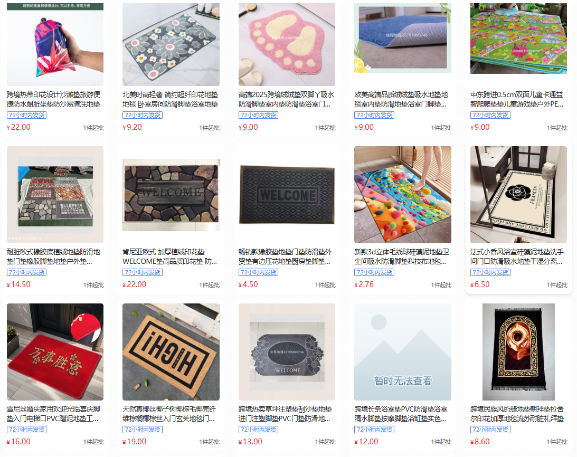Select the ¥2.76 price of 3D mat
This screenshot has height=457, width=577.
[x=364, y=284]
